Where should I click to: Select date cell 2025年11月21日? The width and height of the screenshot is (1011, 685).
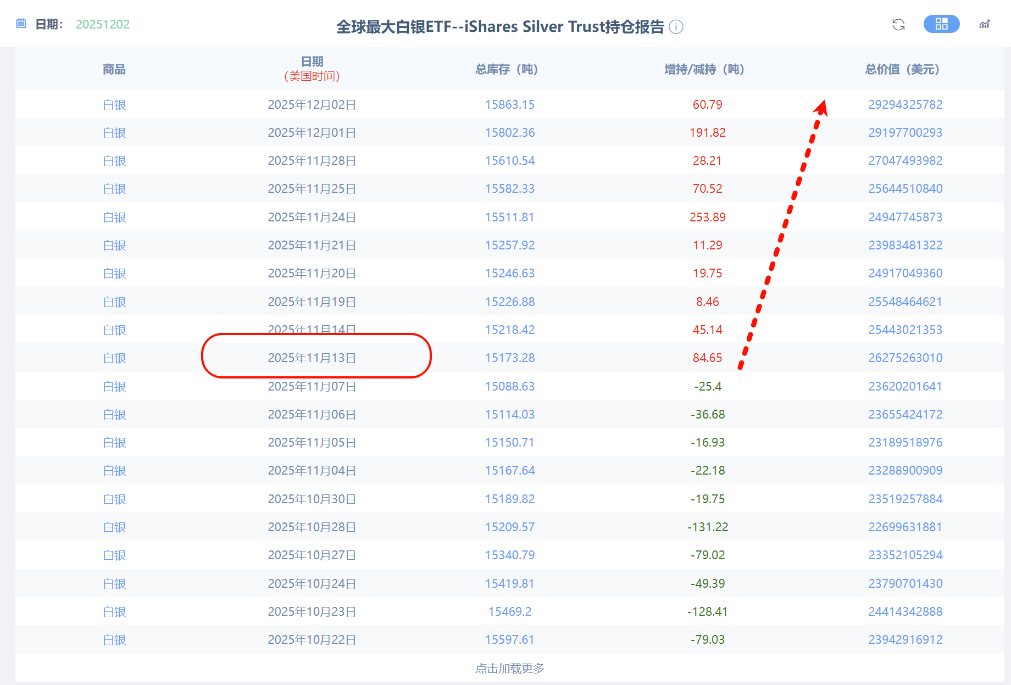coord(312,245)
